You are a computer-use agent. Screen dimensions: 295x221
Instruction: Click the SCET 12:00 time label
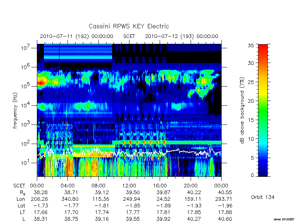tap(129, 186)
